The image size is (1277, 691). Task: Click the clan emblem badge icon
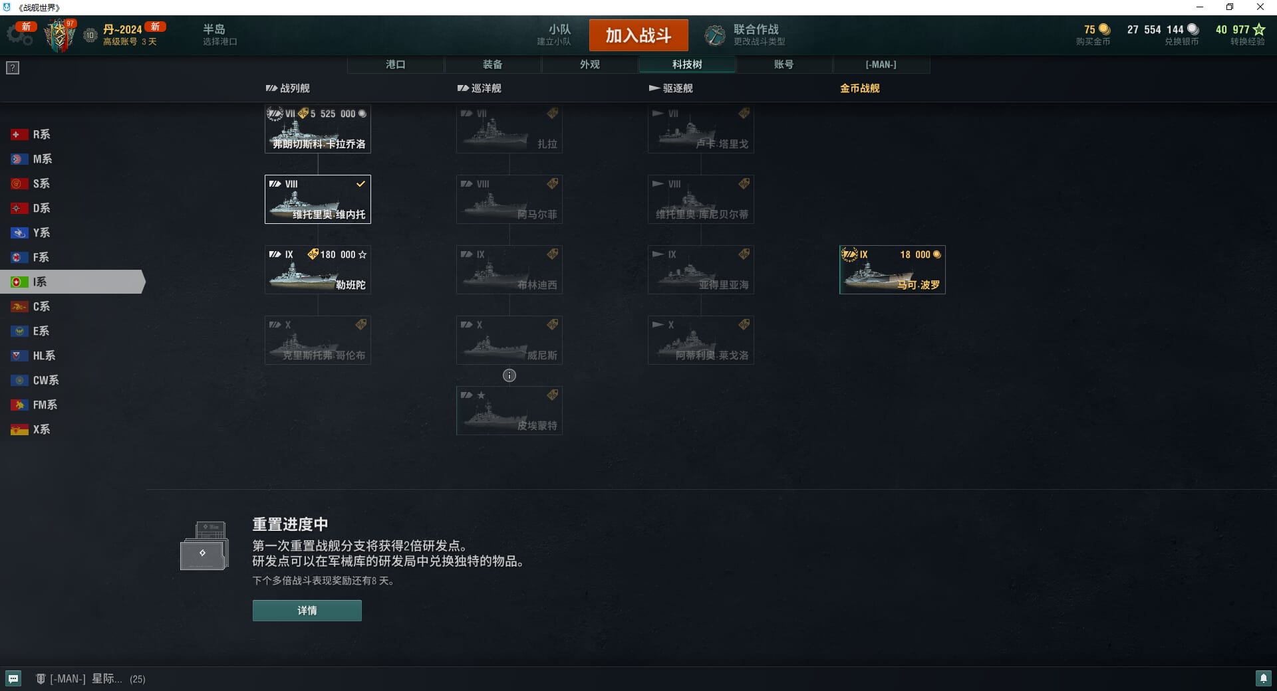(x=60, y=35)
